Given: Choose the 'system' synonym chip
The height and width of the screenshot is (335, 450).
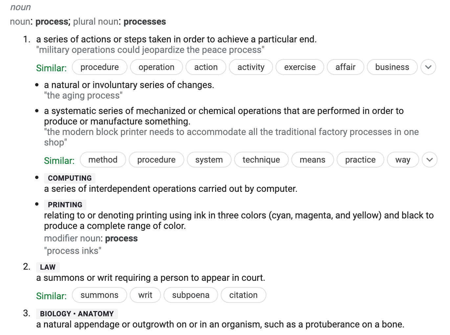Looking at the screenshot, I should coord(209,160).
